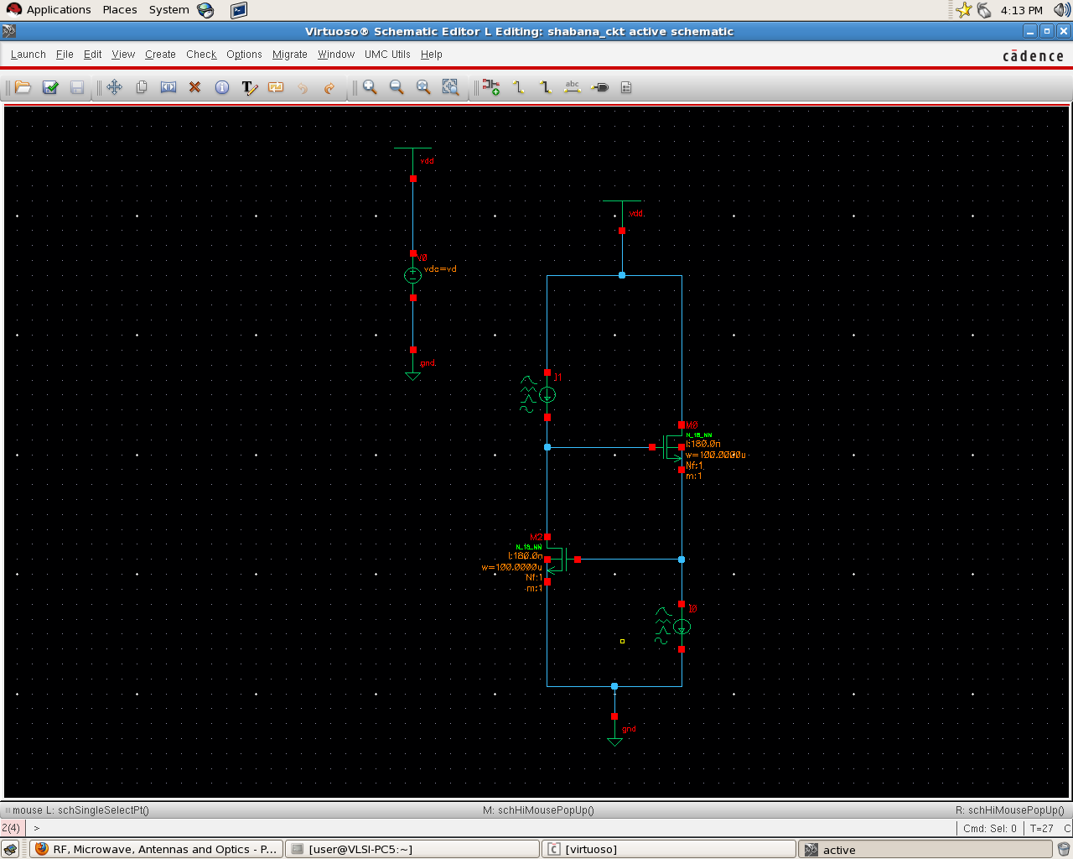Click the Check and Save icon
1073x859 pixels.
click(50, 87)
